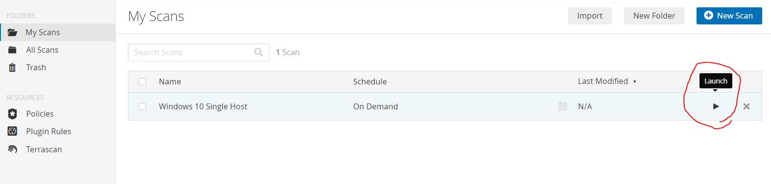Open the My Scans folder icon
Image resolution: width=771 pixels, height=184 pixels.
coord(13,32)
